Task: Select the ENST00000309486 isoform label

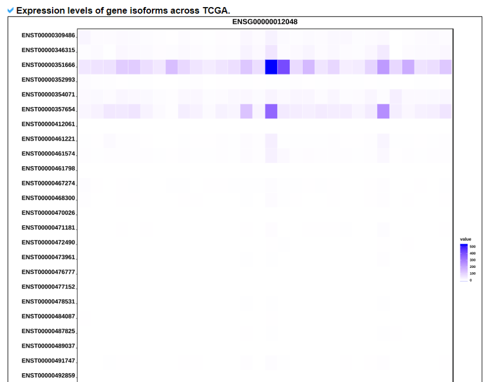Action: (x=48, y=35)
